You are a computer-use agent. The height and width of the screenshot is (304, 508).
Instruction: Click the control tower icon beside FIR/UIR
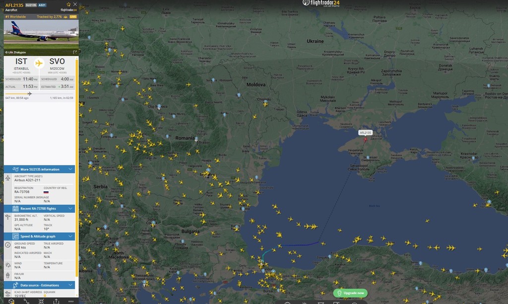click(x=8, y=276)
